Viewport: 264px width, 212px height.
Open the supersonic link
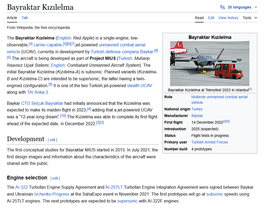click(x=128, y=201)
